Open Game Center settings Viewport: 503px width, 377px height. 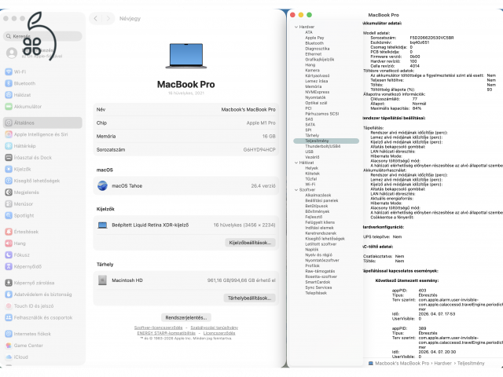24,346
